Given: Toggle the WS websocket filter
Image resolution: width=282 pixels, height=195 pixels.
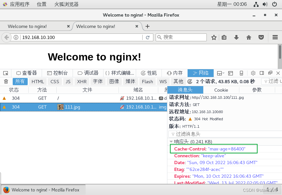Looking at the screenshot, I should [163, 82].
